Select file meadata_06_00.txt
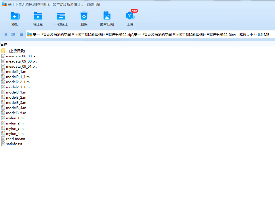Image resolution: width=275 pixels, height=220 pixels. (x=19, y=56)
